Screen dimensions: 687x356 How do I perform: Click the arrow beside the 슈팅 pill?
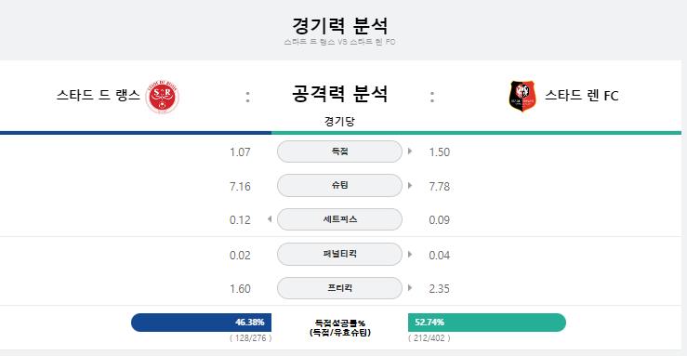pyautogui.click(x=410, y=186)
